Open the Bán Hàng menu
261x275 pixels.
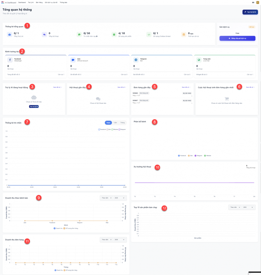(39, 2)
